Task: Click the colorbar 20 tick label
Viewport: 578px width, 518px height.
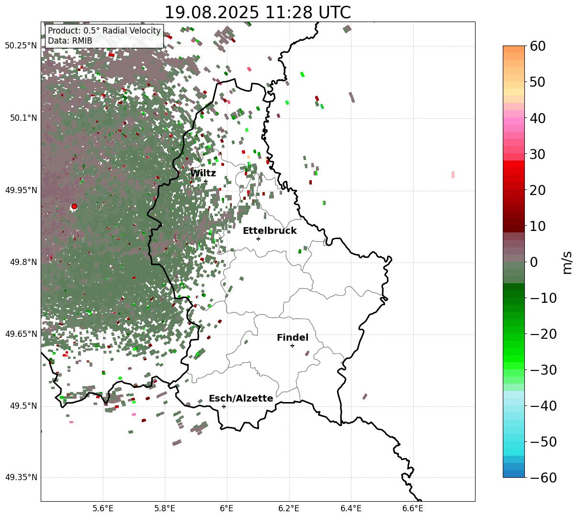Action: click(x=537, y=190)
